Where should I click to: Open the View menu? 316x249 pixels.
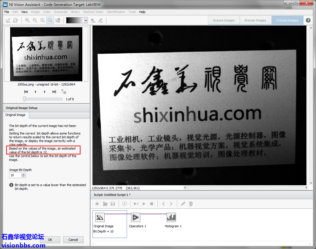24,12
